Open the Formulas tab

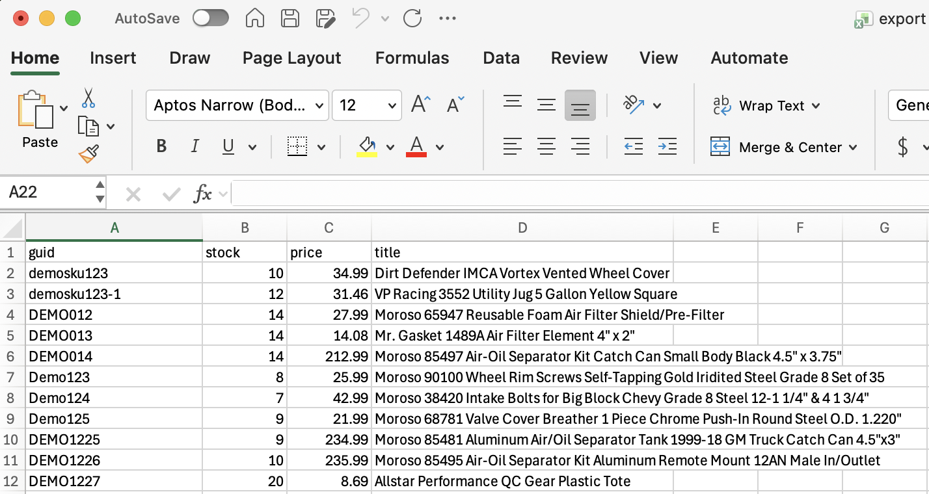click(412, 58)
